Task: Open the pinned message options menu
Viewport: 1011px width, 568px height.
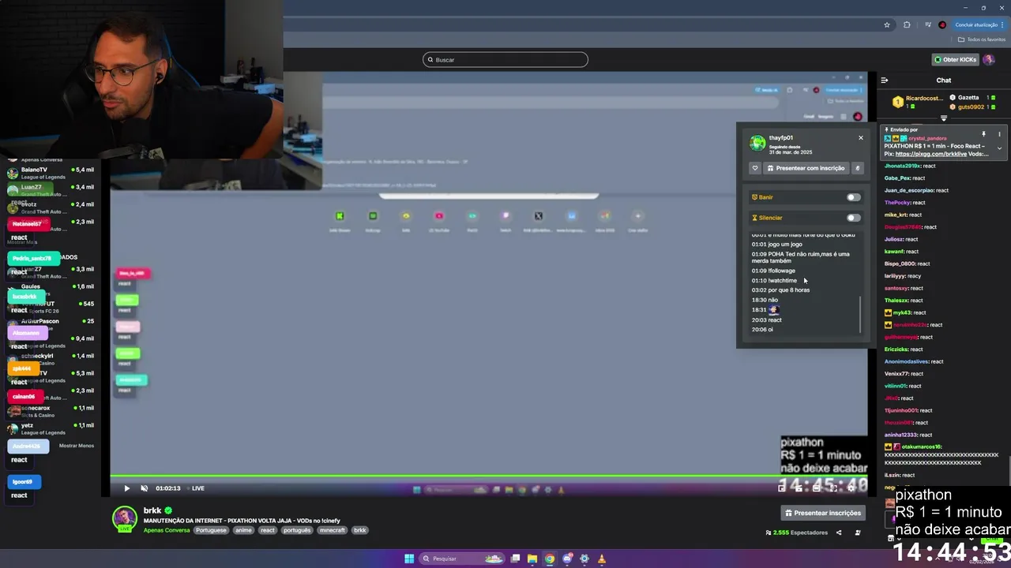Action: point(999,134)
